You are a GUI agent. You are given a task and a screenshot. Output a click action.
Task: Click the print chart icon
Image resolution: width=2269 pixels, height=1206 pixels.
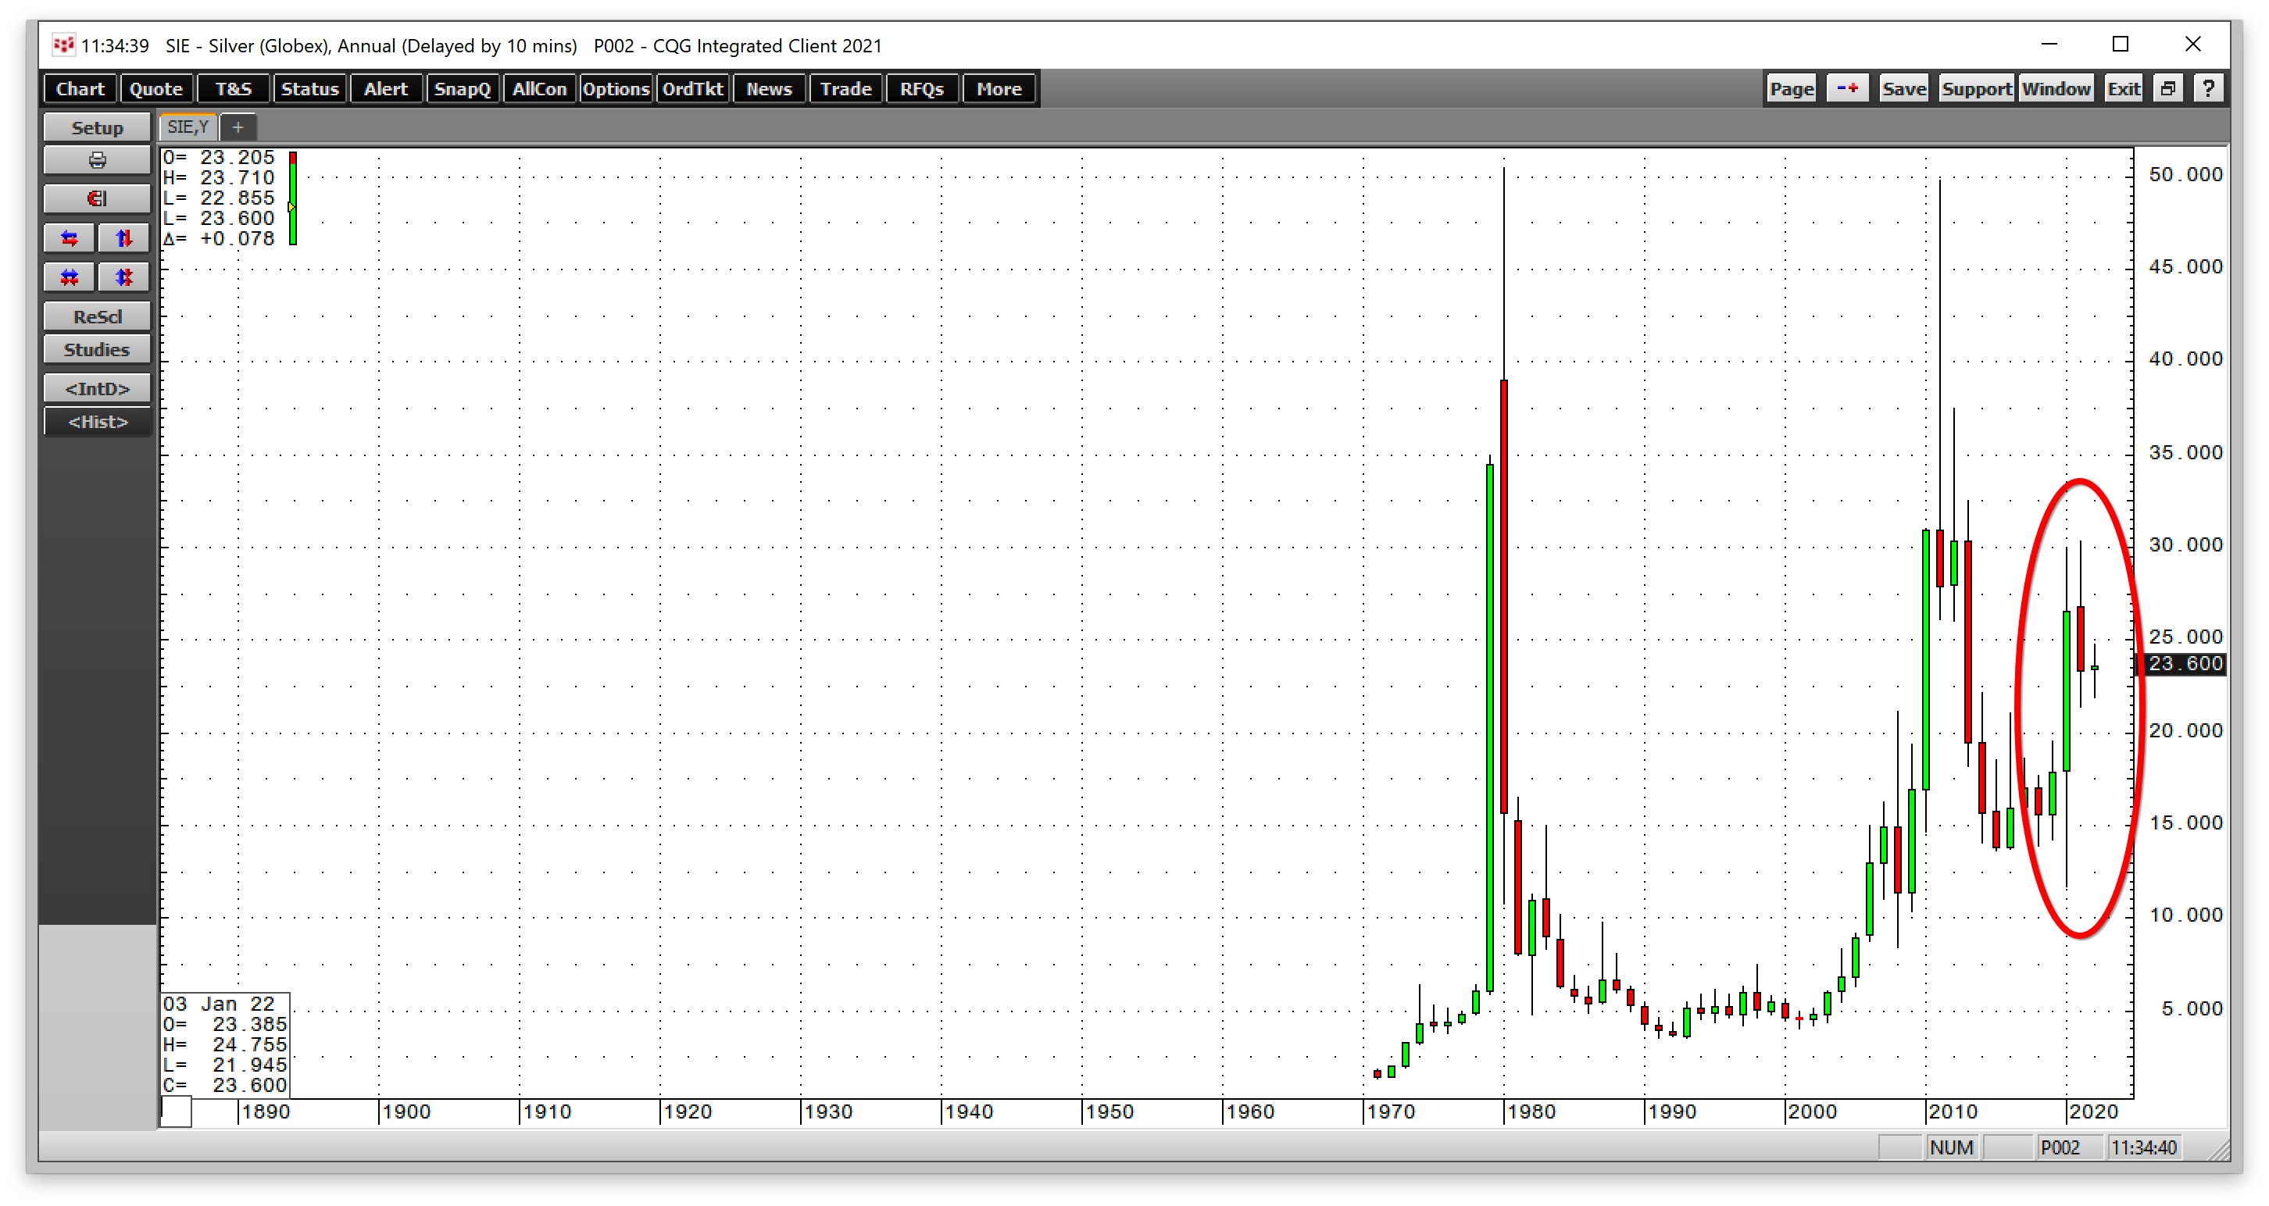click(97, 160)
